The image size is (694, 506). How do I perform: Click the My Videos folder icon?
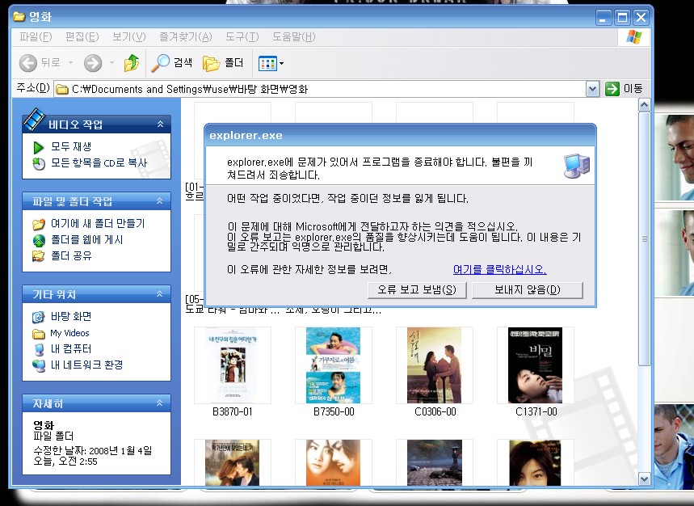pos(39,333)
